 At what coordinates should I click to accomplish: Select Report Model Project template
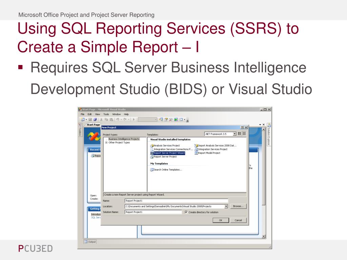(207, 153)
